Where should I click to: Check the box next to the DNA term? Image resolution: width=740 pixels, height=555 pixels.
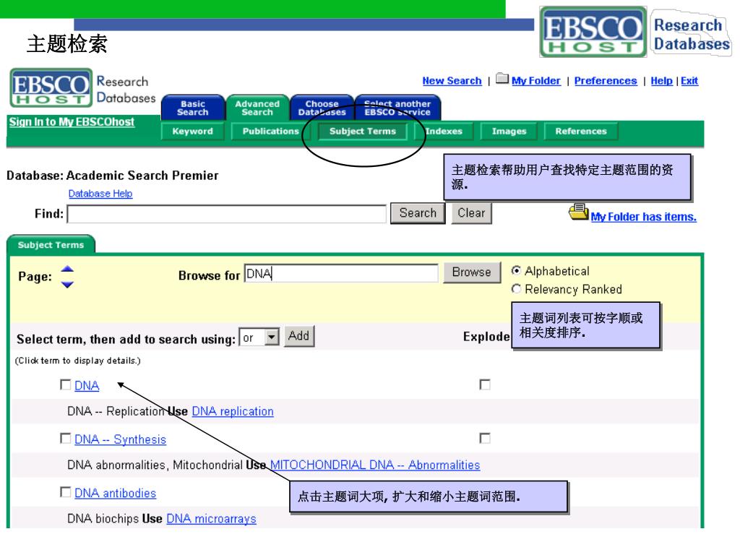click(x=66, y=384)
